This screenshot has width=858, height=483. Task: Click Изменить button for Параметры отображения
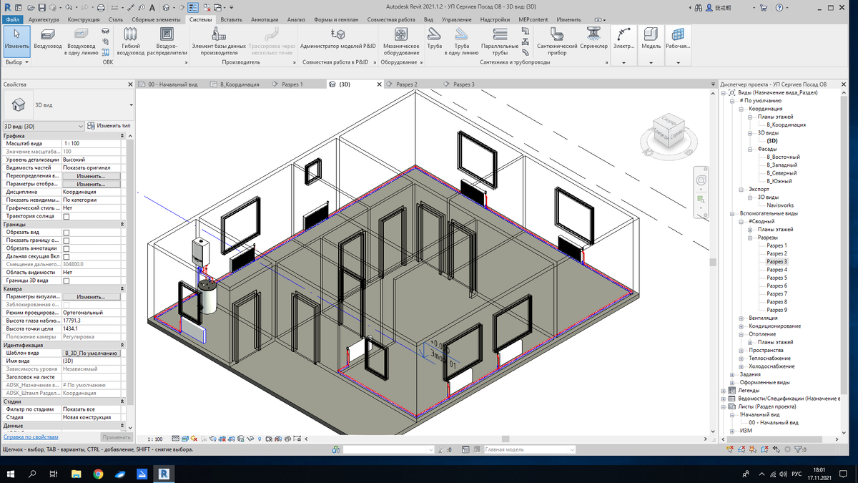(91, 184)
